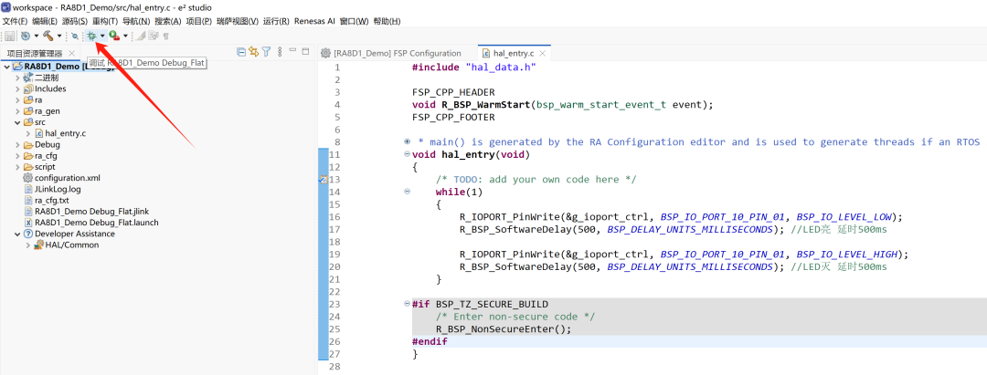The height and width of the screenshot is (375, 987).
Task: Expand the folded comment at line 8
Action: pos(408,142)
